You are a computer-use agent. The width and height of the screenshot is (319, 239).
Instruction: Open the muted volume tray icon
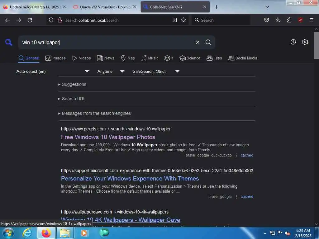(x=288, y=233)
